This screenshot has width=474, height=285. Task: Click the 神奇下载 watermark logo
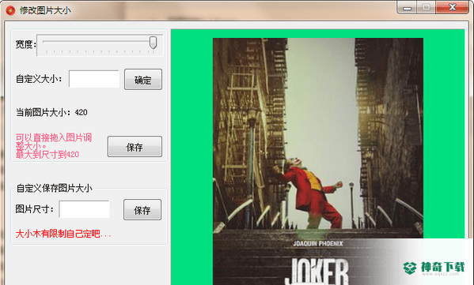[x=434, y=267]
